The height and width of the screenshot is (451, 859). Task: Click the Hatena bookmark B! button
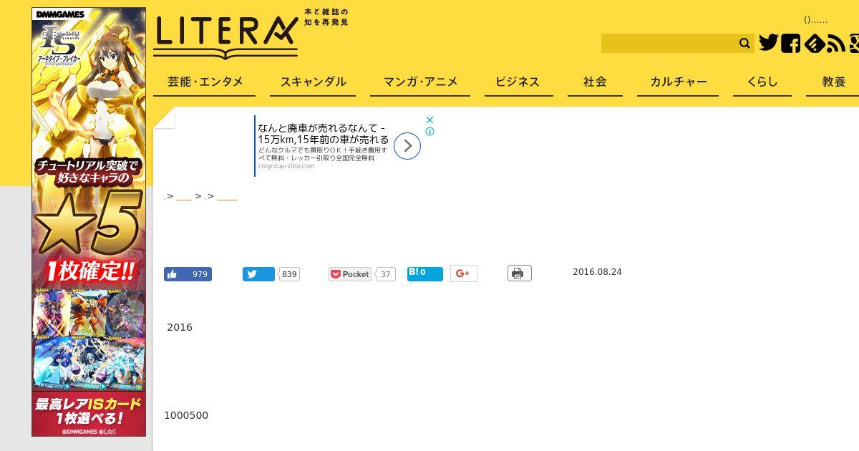click(425, 273)
